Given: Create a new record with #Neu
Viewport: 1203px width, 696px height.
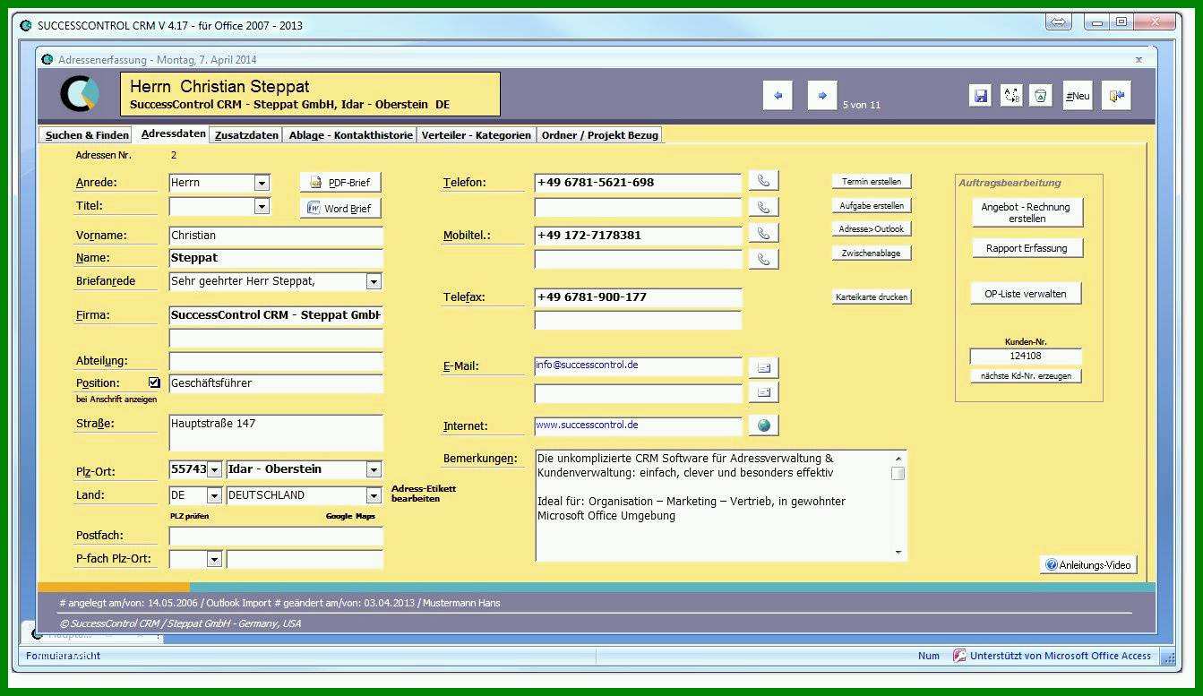Looking at the screenshot, I should click(x=1078, y=96).
